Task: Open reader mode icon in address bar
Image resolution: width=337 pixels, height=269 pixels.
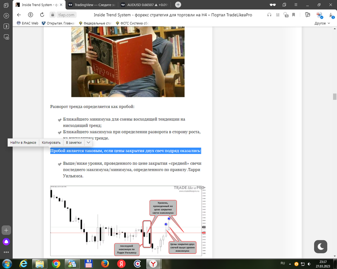Action: [x=278, y=15]
